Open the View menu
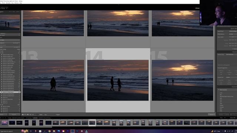Image resolution: width=237 pixels, height=133 pixels. pos(13,3)
